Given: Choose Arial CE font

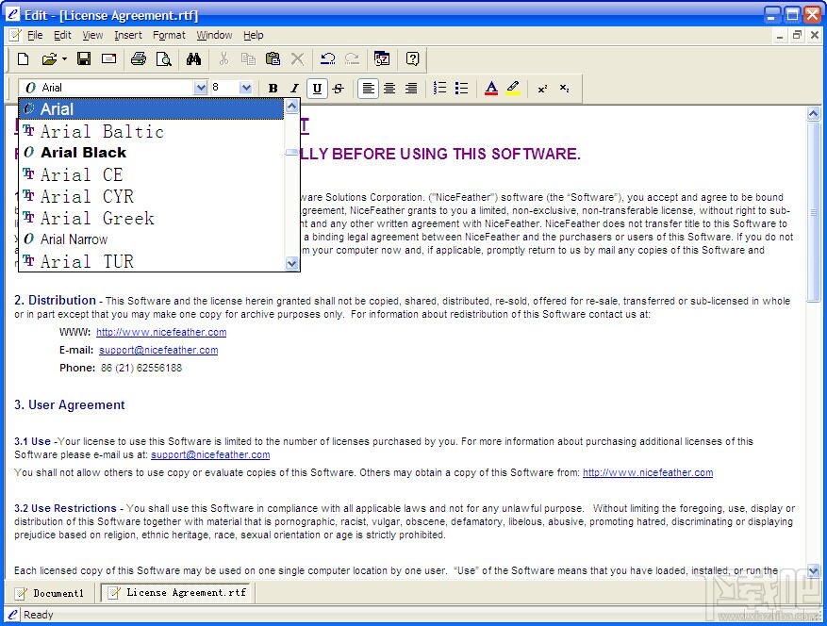Looking at the screenshot, I should pos(152,174).
